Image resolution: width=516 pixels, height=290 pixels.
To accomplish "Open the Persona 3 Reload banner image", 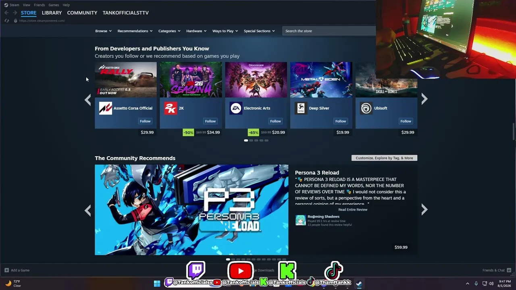I will click(x=191, y=210).
